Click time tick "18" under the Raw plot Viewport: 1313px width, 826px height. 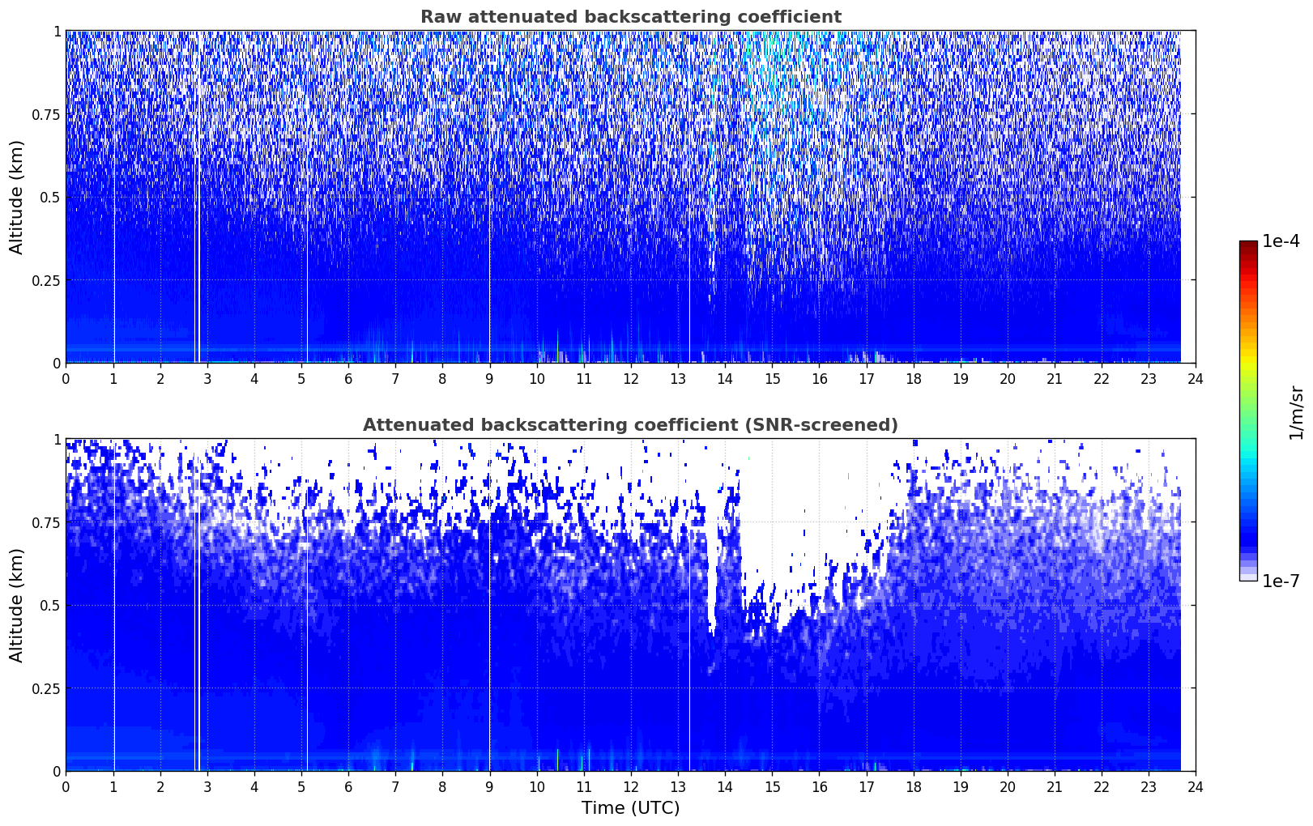pyautogui.click(x=913, y=378)
